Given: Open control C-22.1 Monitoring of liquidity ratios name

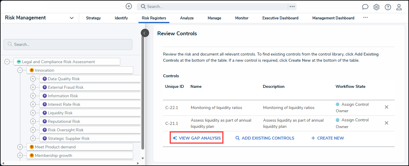Looking at the screenshot, I should pos(216,108).
